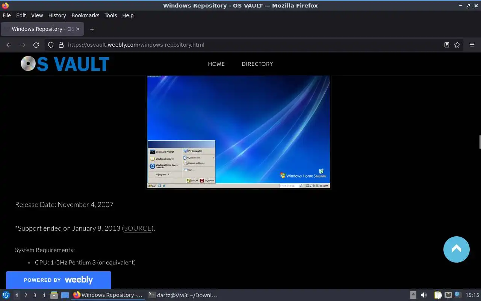Click the Powered by Weebly banner
This screenshot has width=481, height=301.
[59, 280]
